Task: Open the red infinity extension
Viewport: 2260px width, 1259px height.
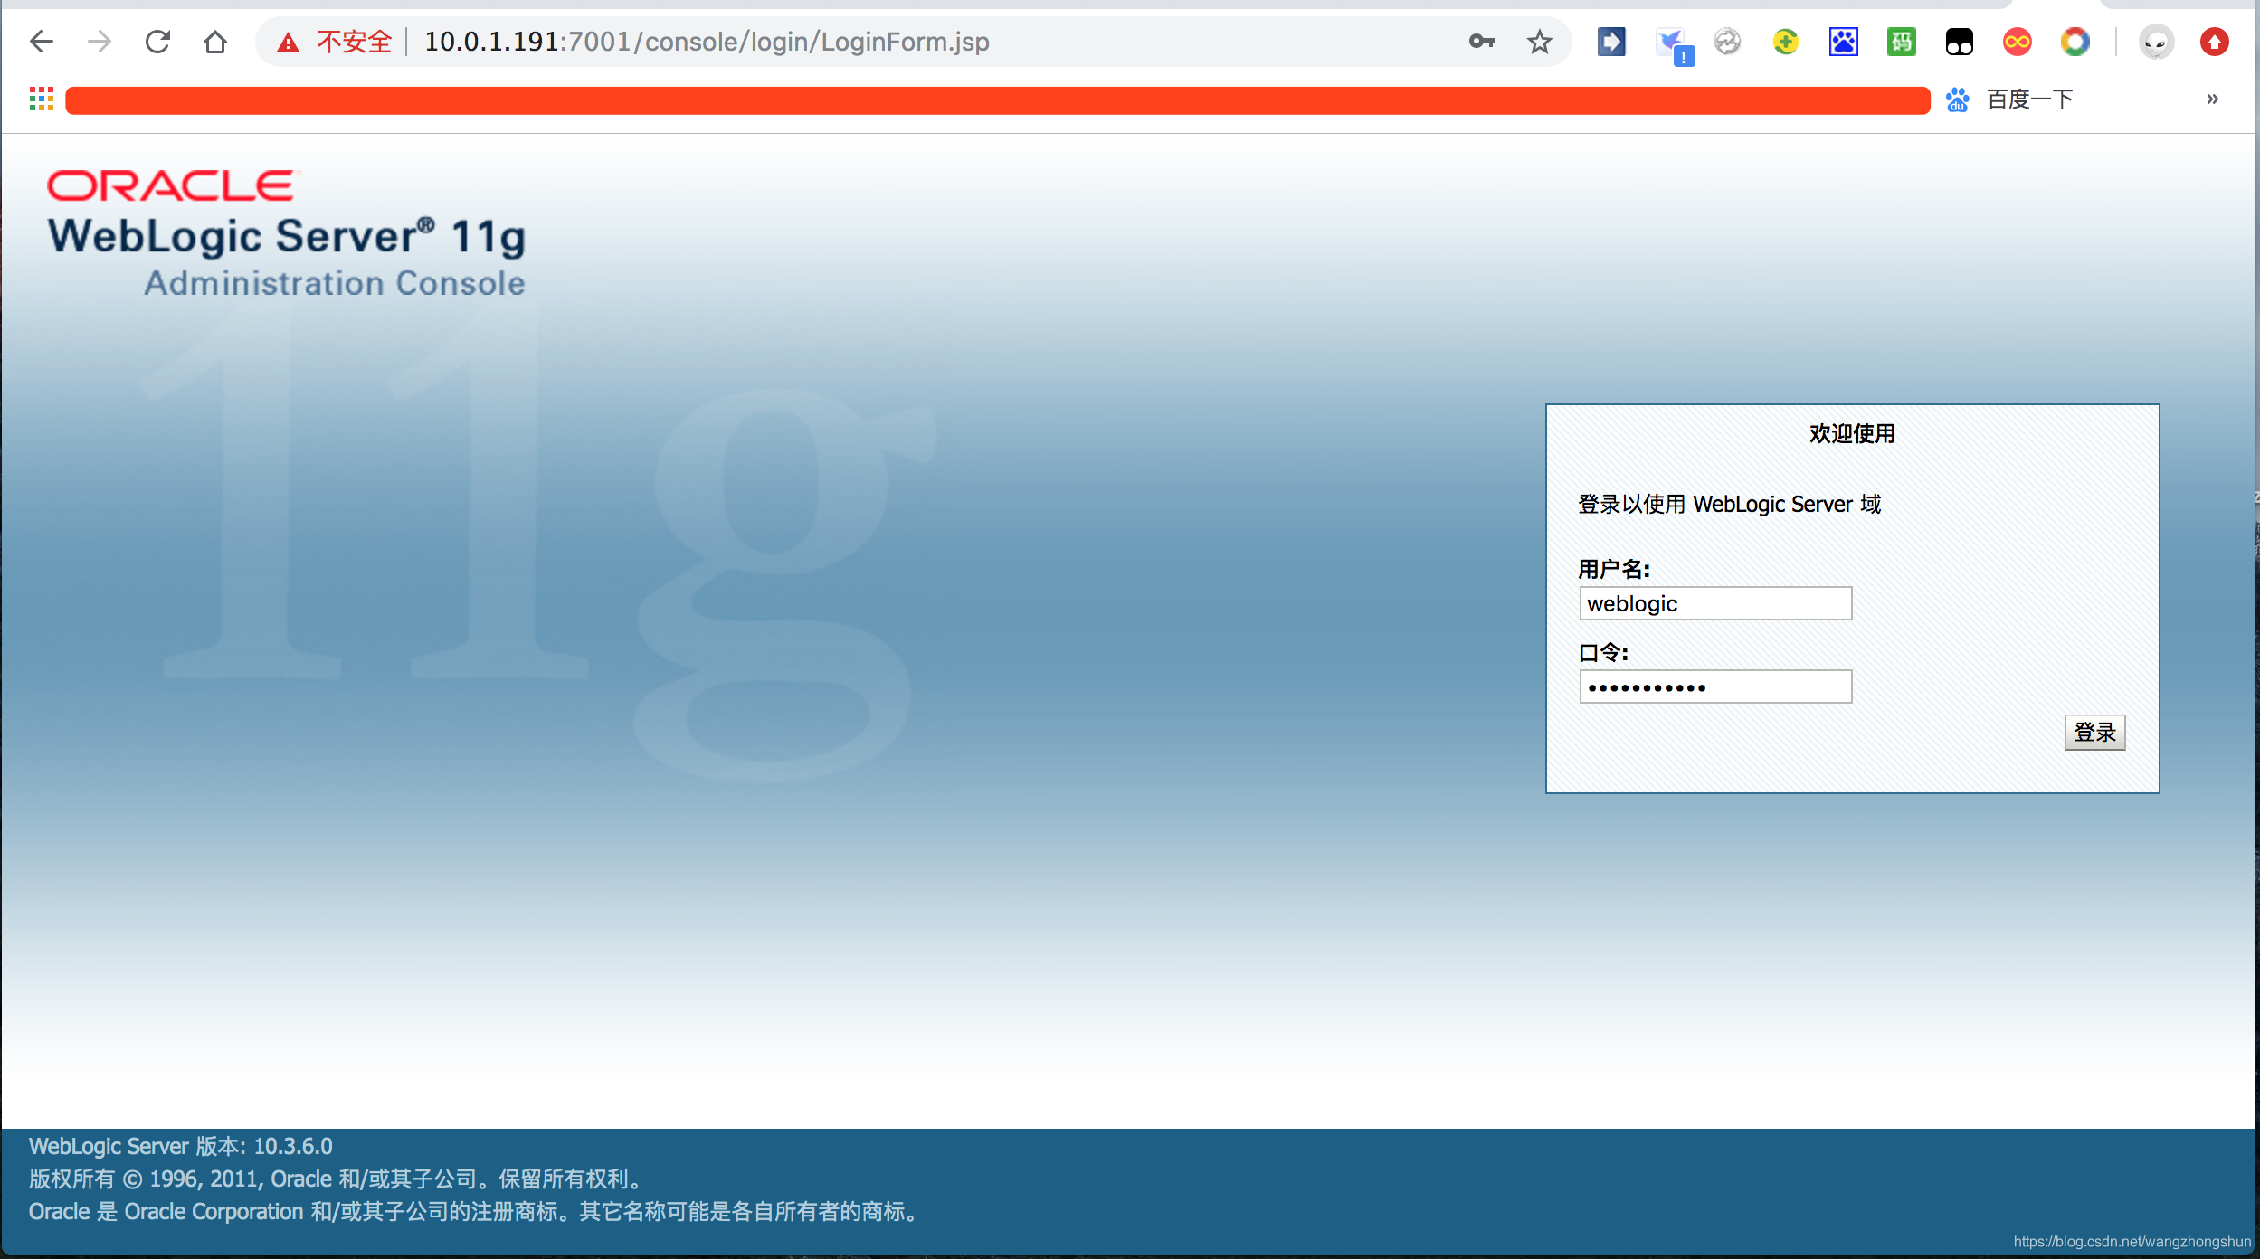Action: point(2017,42)
